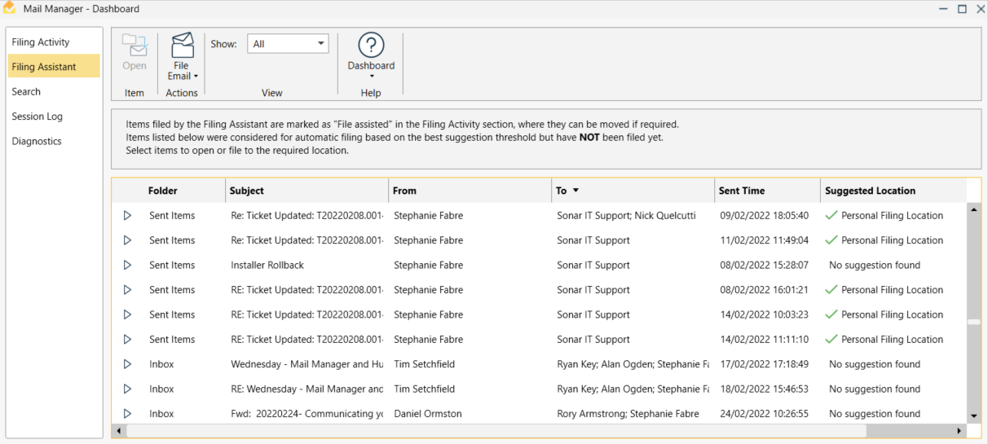
Task: Expand the first Sent Items row arrow
Action: 127,216
